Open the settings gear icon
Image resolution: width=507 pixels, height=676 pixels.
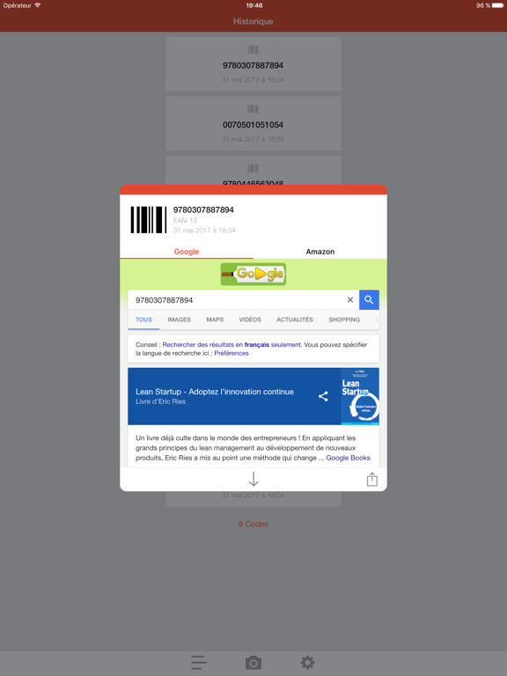[307, 662]
